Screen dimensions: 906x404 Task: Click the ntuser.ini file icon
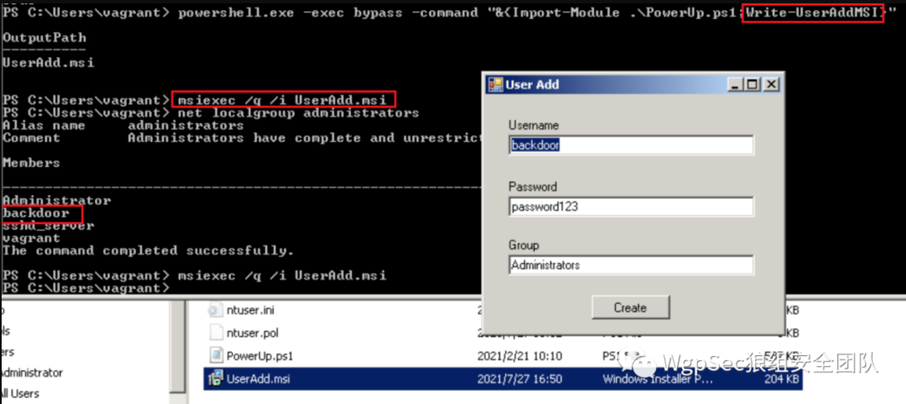coord(215,309)
